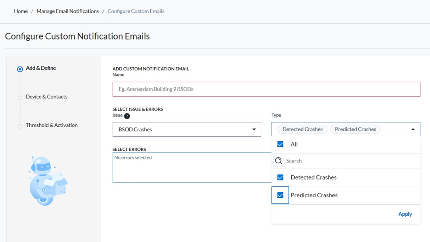Image resolution: width=430 pixels, height=242 pixels.
Task: Go to Device & Contacts step
Action: pos(46,97)
